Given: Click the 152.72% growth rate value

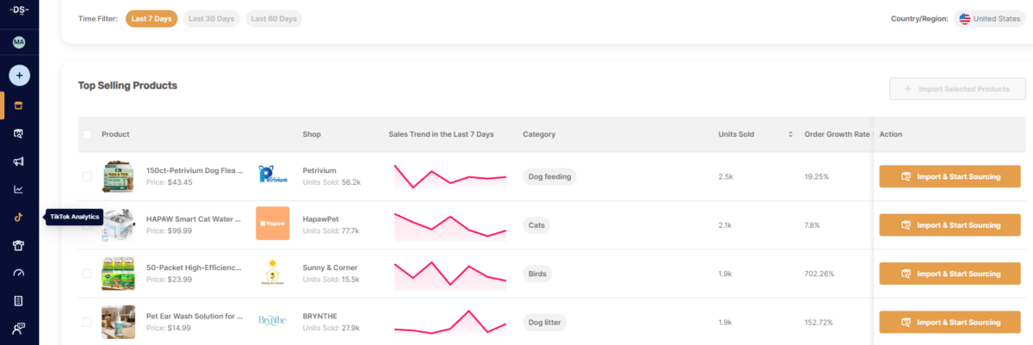Looking at the screenshot, I should click(x=819, y=322).
